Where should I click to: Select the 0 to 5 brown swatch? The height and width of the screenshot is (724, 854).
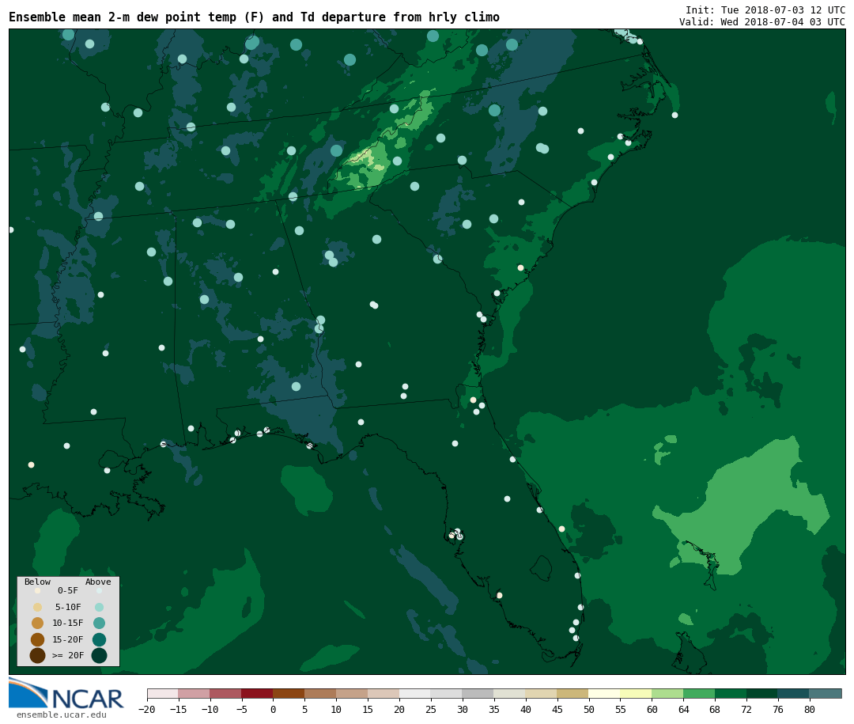(289, 693)
